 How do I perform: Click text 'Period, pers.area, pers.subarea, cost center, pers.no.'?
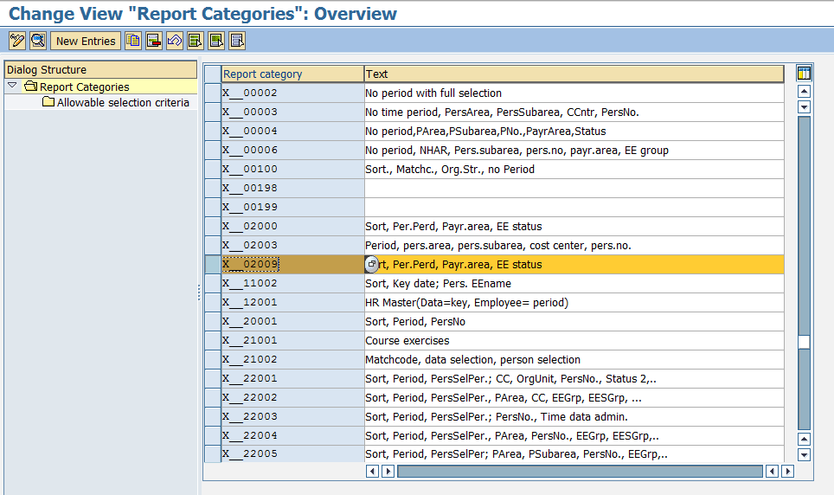pos(497,246)
